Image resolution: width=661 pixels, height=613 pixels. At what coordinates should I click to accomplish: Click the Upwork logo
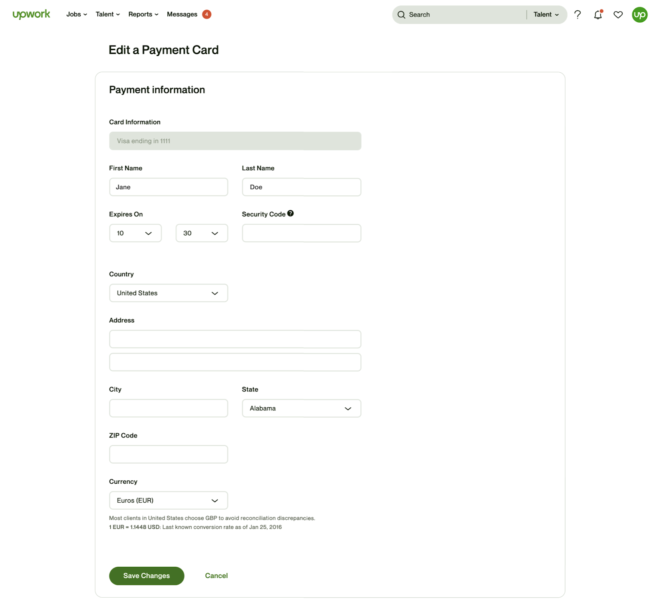coord(31,14)
